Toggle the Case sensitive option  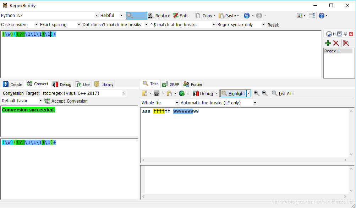tap(19, 25)
